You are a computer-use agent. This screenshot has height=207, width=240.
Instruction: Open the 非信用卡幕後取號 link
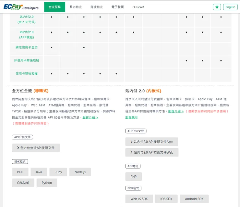click(27, 60)
